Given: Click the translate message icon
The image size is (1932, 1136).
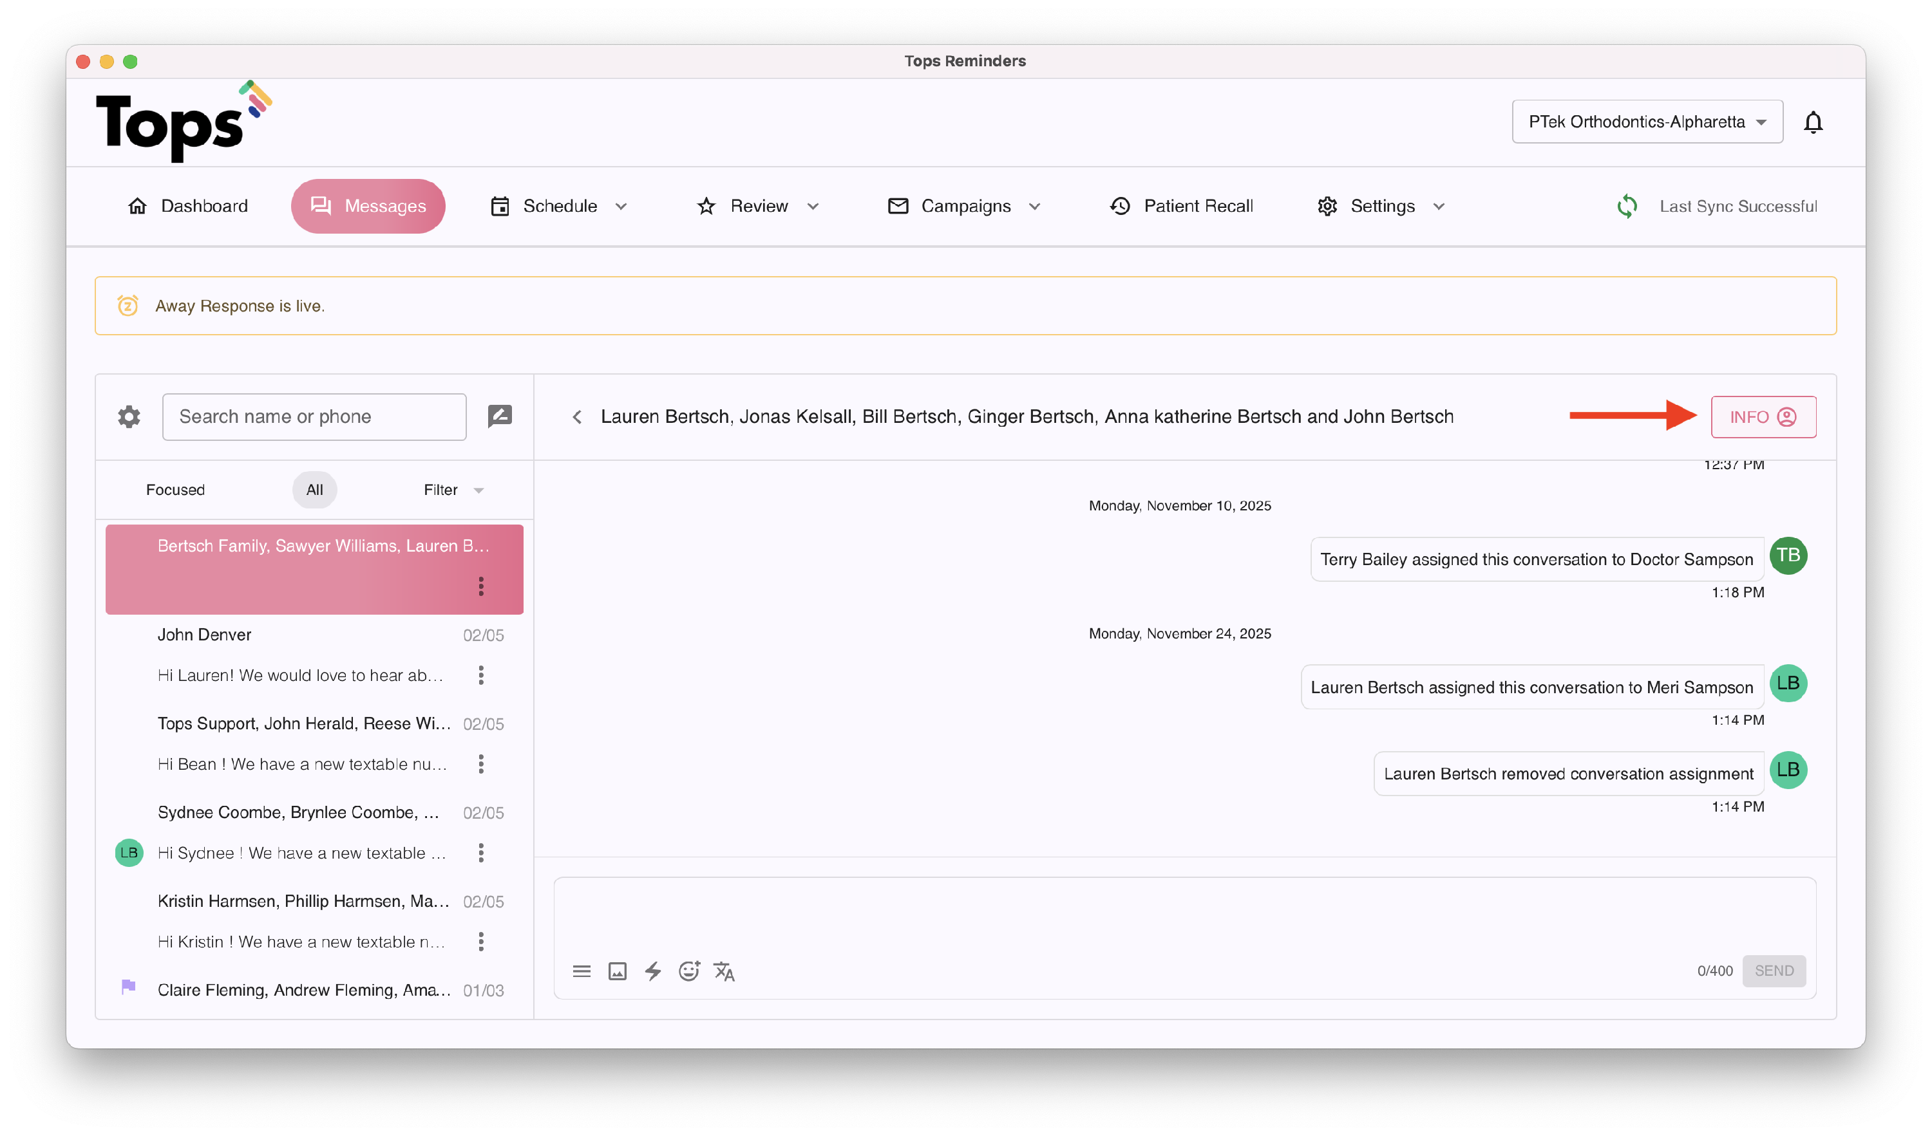Looking at the screenshot, I should pos(724,971).
